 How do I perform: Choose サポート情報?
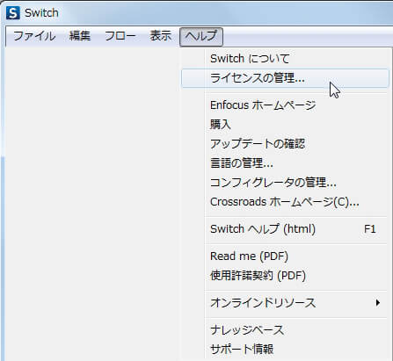285,349
